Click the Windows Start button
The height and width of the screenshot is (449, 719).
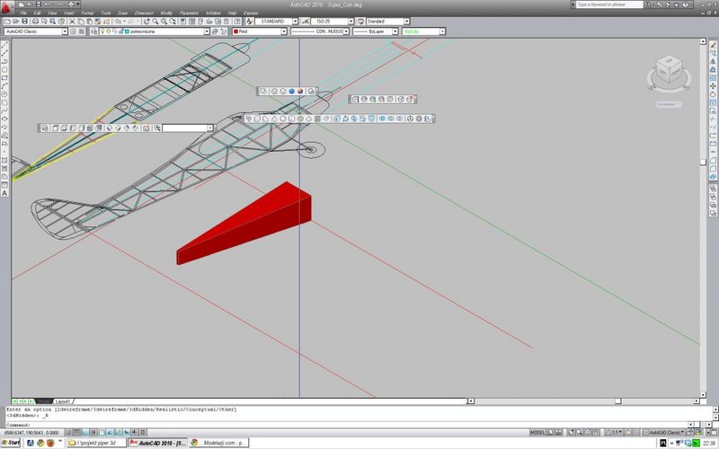[x=11, y=443]
